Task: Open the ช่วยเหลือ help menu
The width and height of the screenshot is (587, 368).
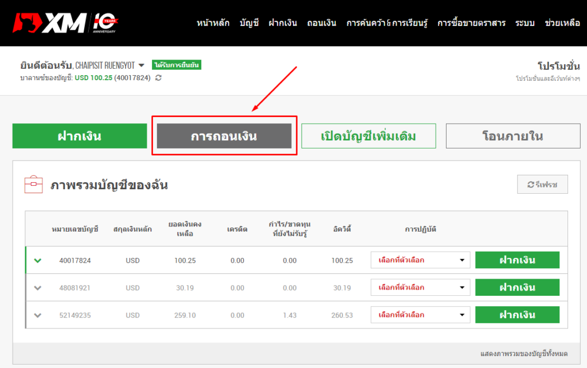Action: pyautogui.click(x=563, y=23)
